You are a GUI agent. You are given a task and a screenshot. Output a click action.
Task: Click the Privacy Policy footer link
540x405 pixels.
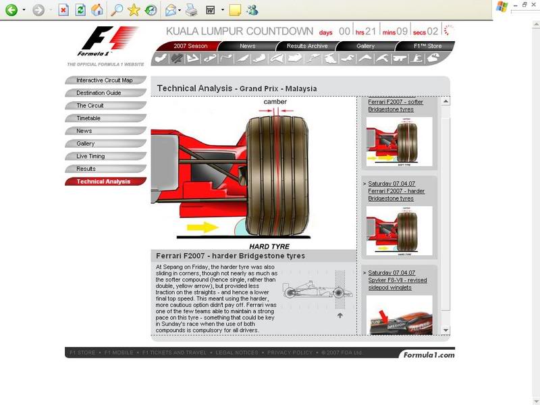[290, 353]
